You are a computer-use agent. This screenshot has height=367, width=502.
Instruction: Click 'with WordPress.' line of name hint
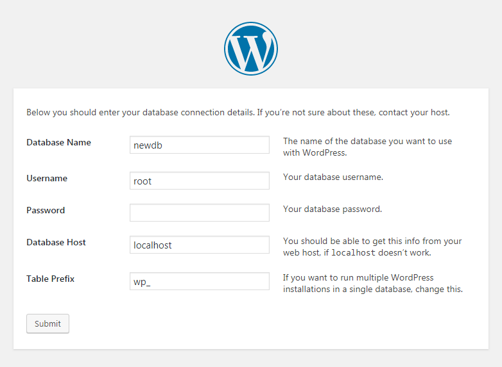pos(315,152)
